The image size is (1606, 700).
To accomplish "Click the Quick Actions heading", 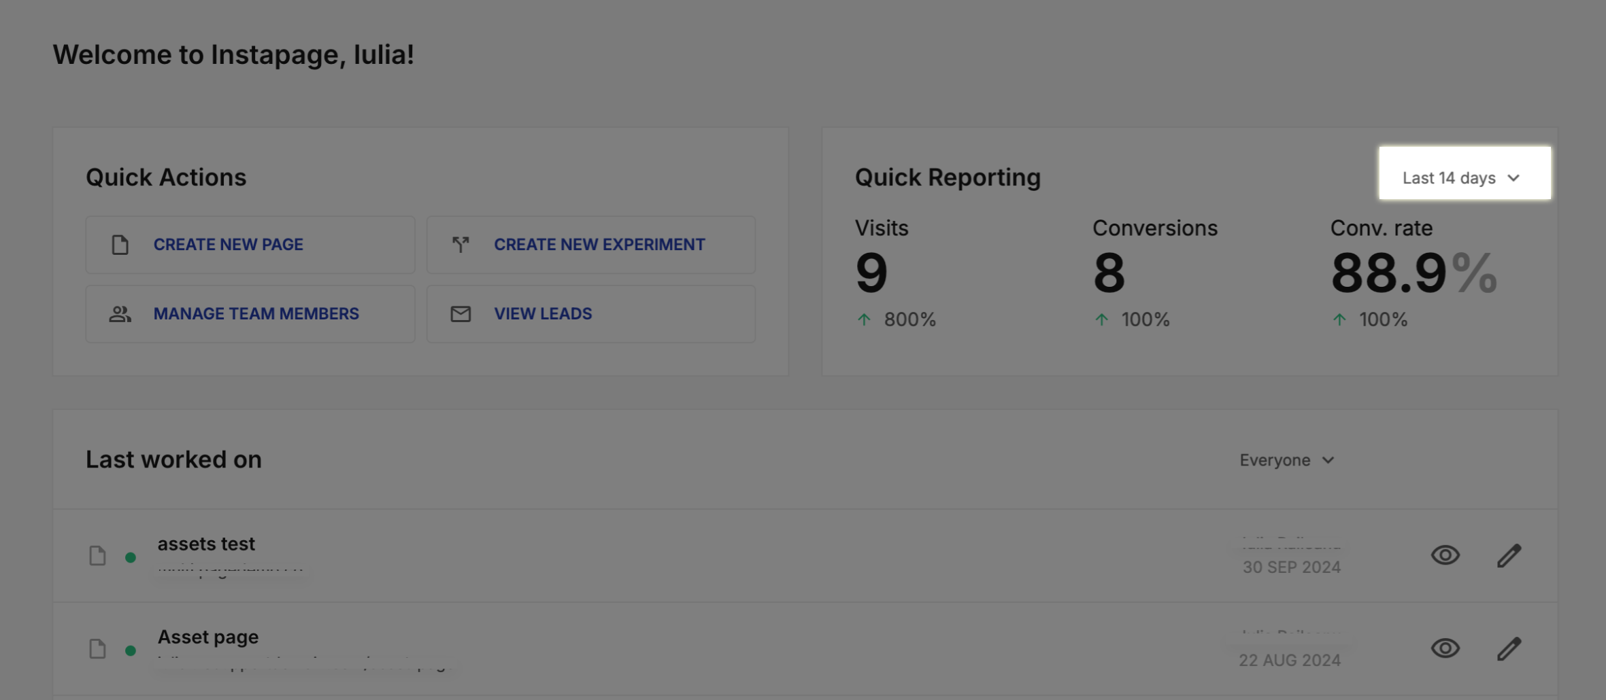I will [166, 177].
